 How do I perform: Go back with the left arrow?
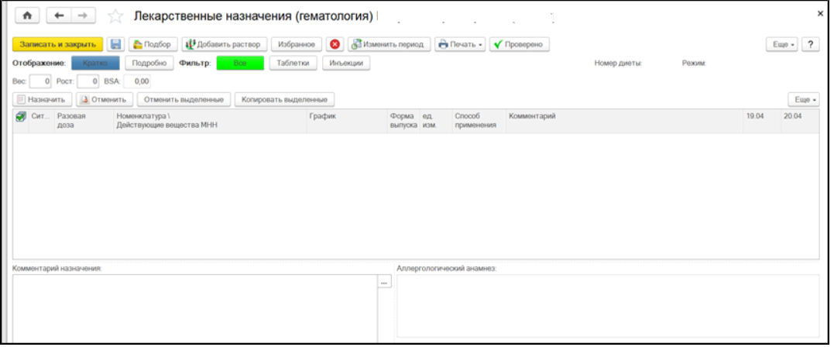[59, 15]
